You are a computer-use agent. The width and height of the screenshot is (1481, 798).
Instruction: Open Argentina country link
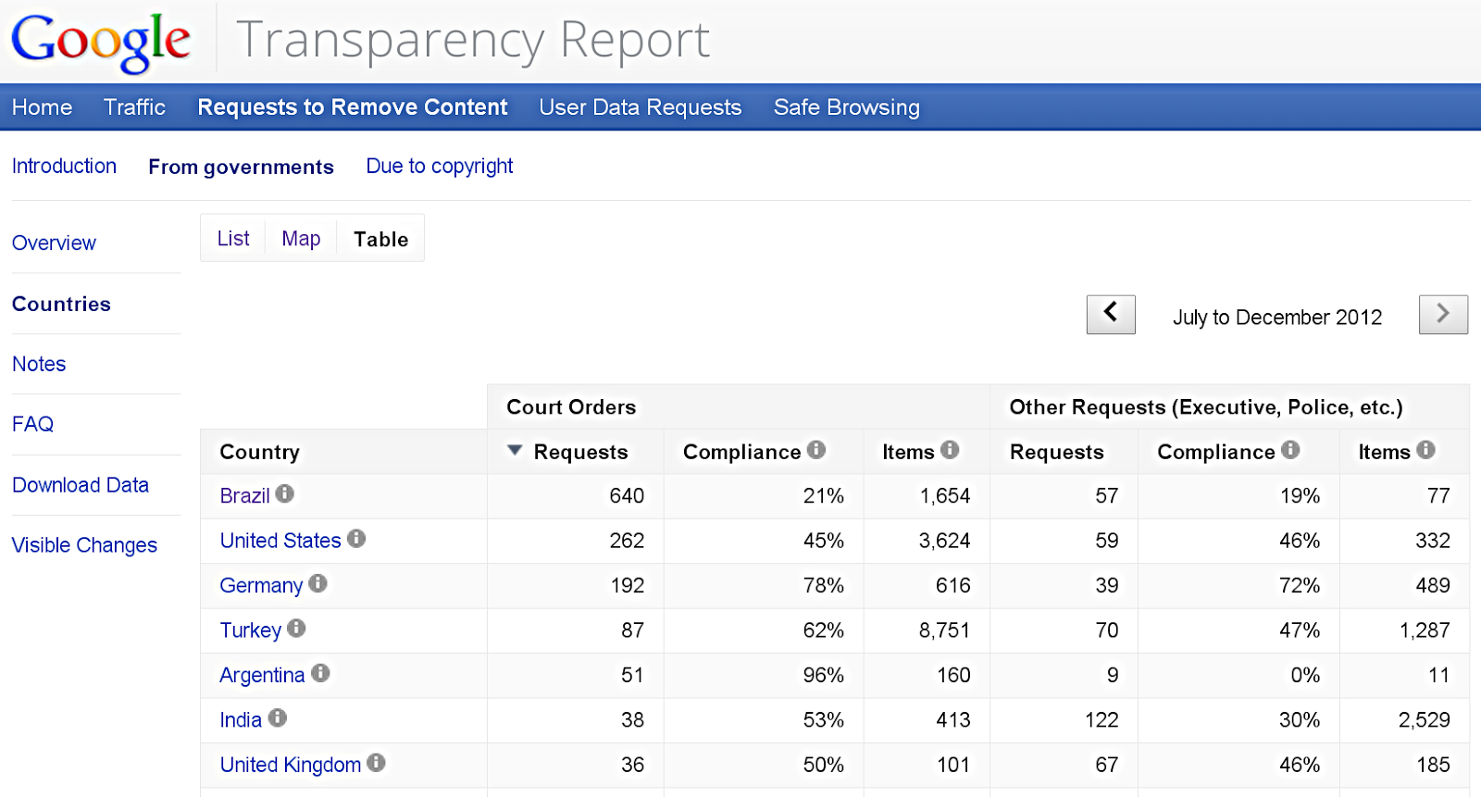pyautogui.click(x=262, y=676)
